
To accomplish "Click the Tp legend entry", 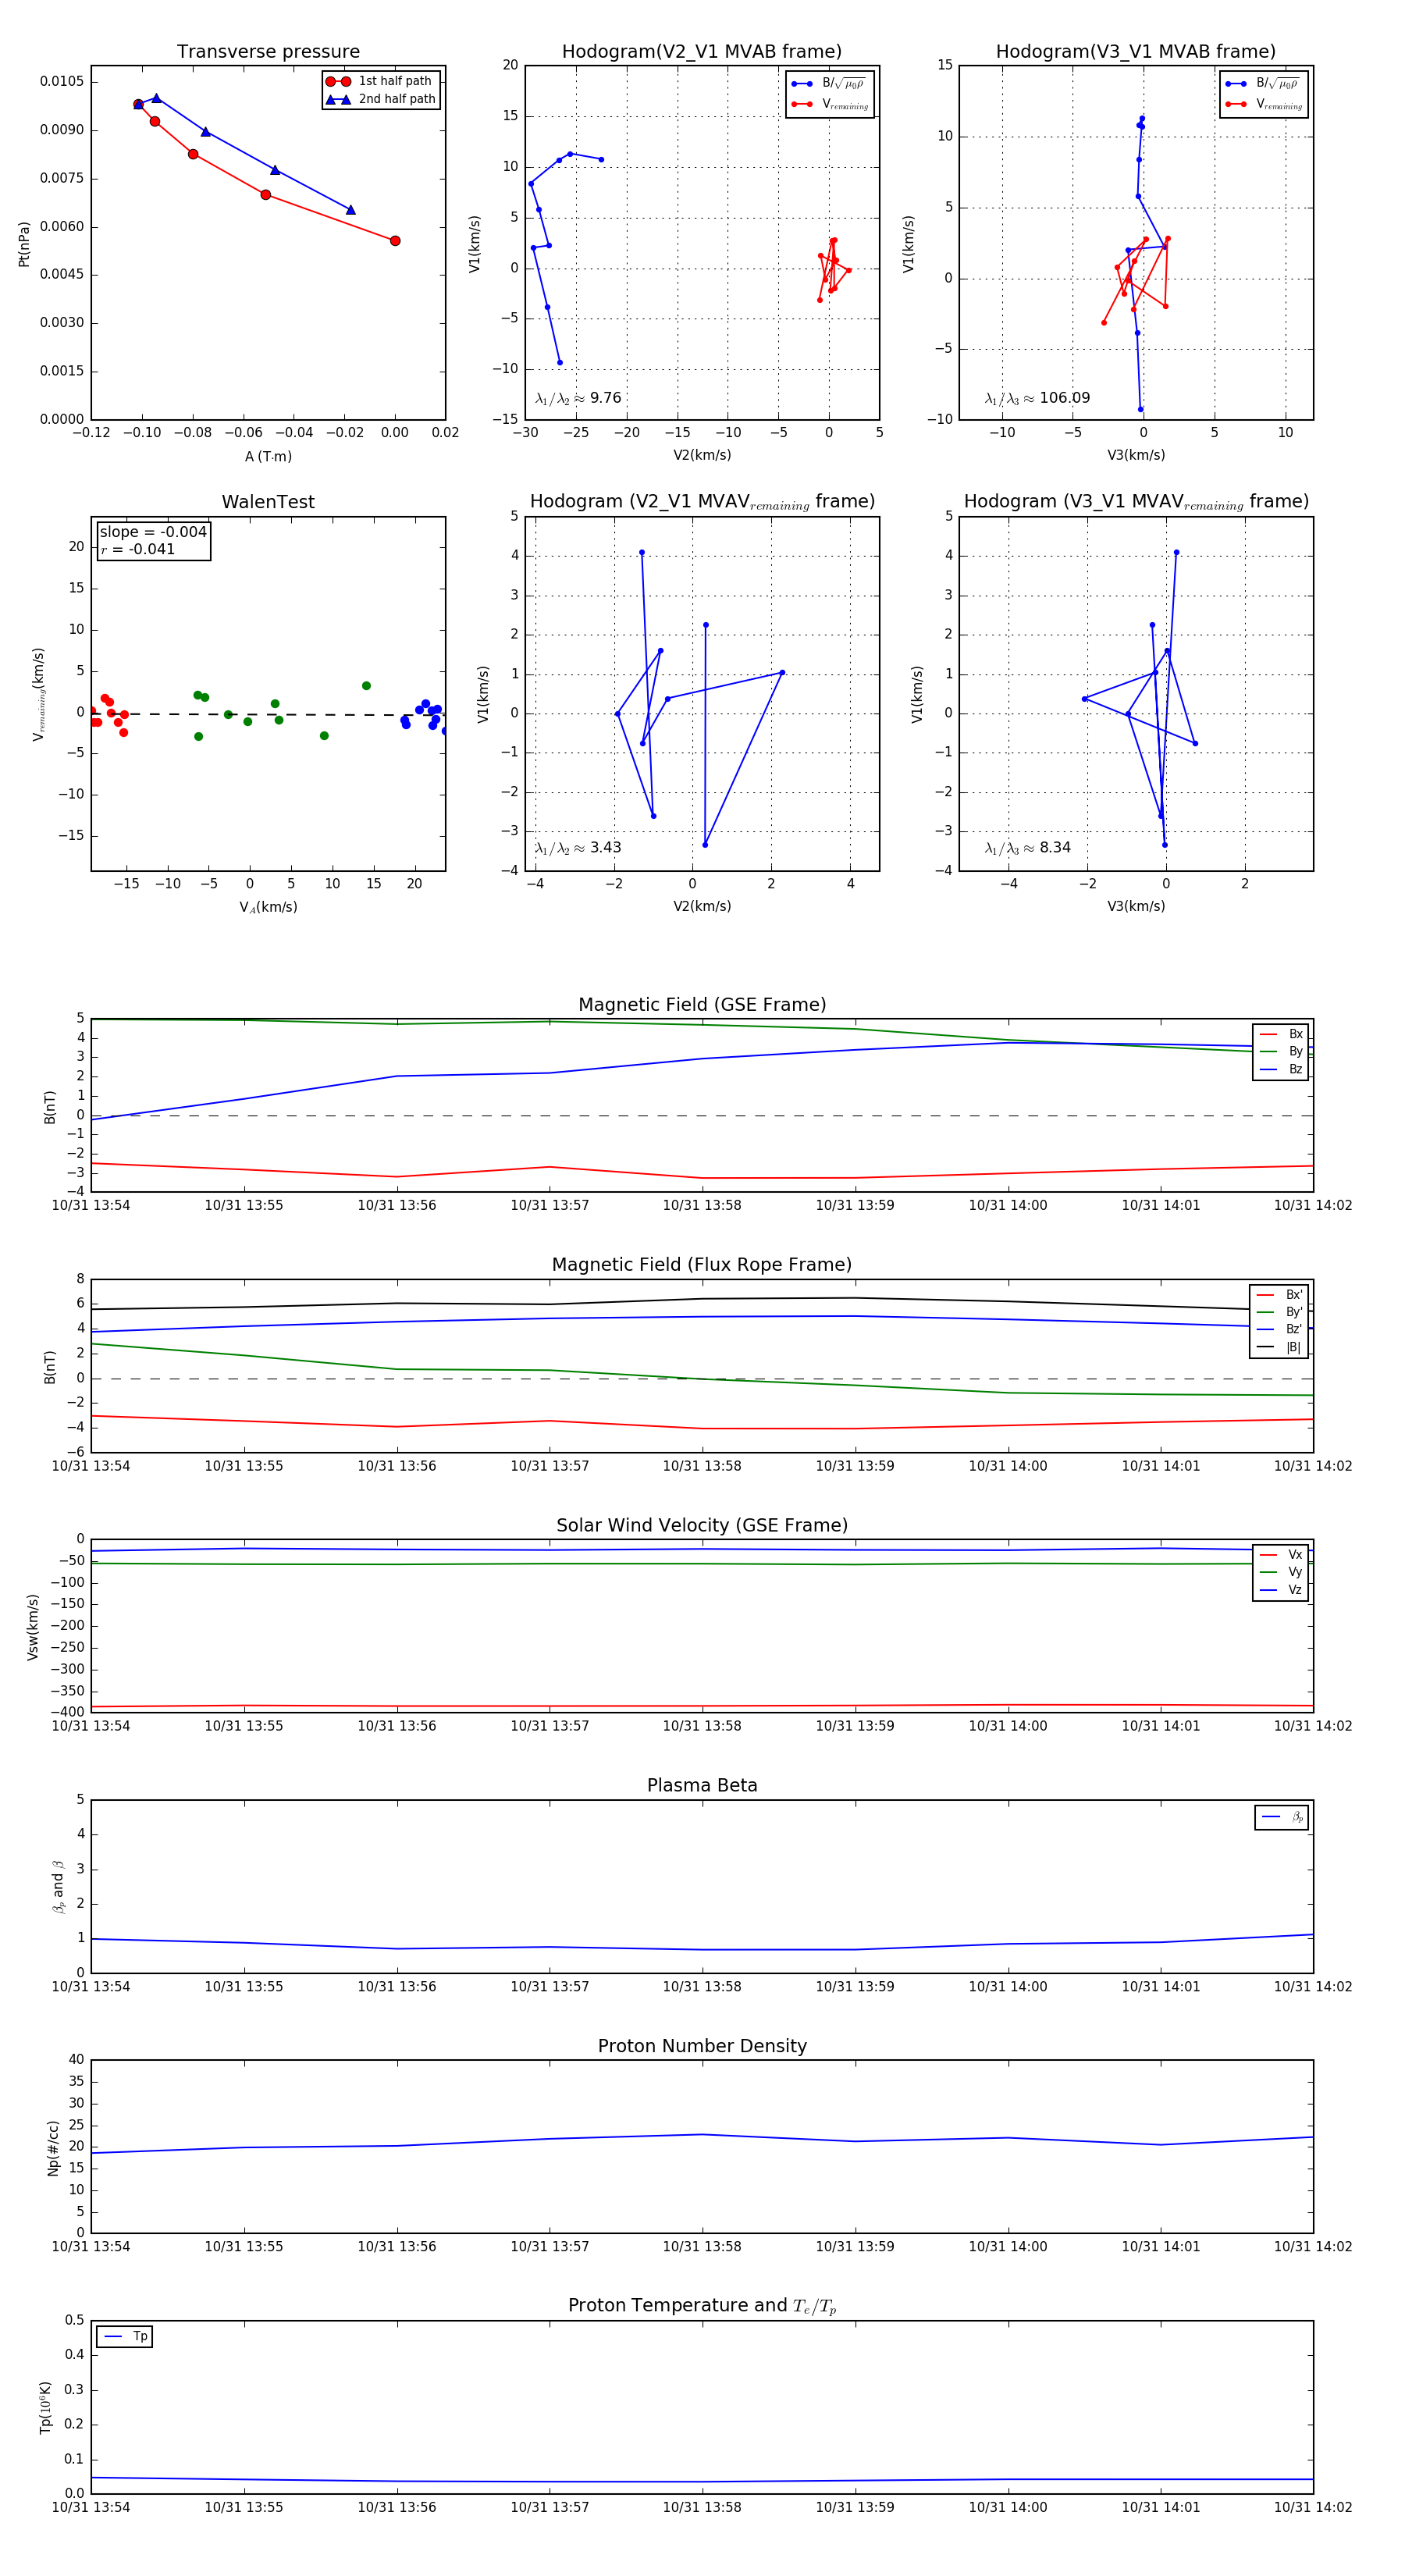I will [x=125, y=2336].
